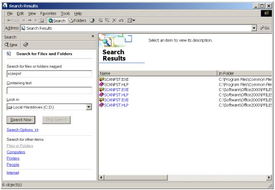Open the Help menu
This screenshot has width=275, height=190.
click(x=78, y=14)
